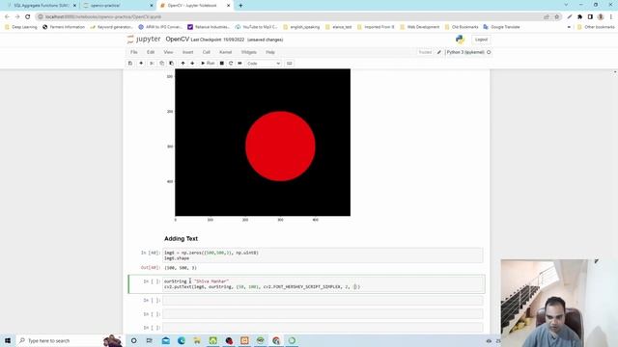
Task: Run the selected cell
Action: click(x=208, y=64)
